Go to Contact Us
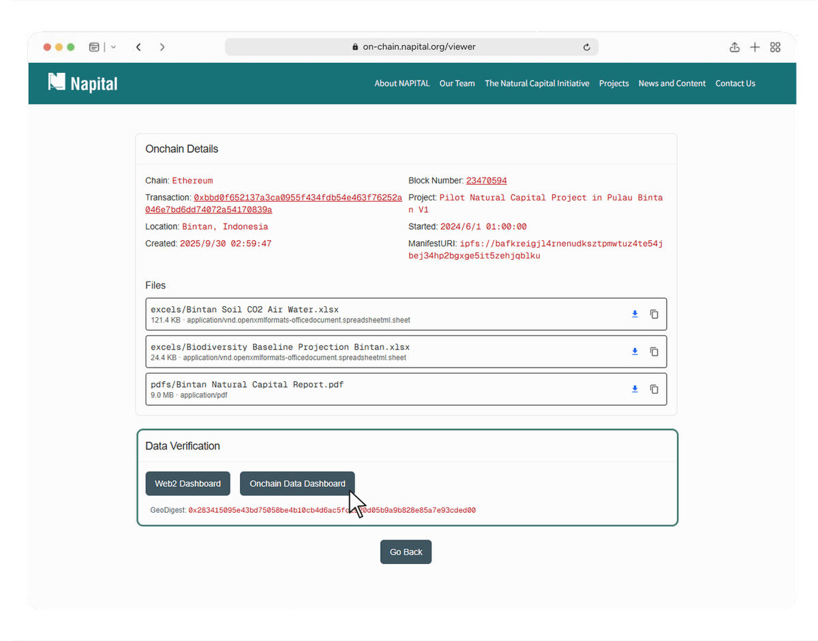Image resolution: width=818 pixels, height=641 pixels. click(736, 83)
